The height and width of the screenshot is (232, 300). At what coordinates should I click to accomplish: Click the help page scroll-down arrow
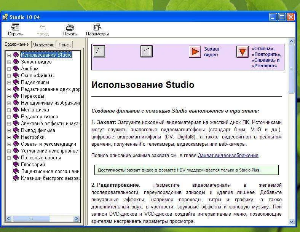[291, 222]
